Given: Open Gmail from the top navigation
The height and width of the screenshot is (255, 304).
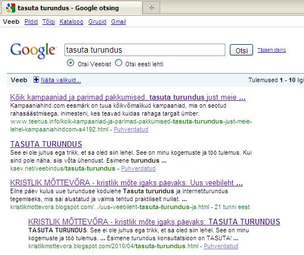Looking at the screenshot, I should point(118,22).
